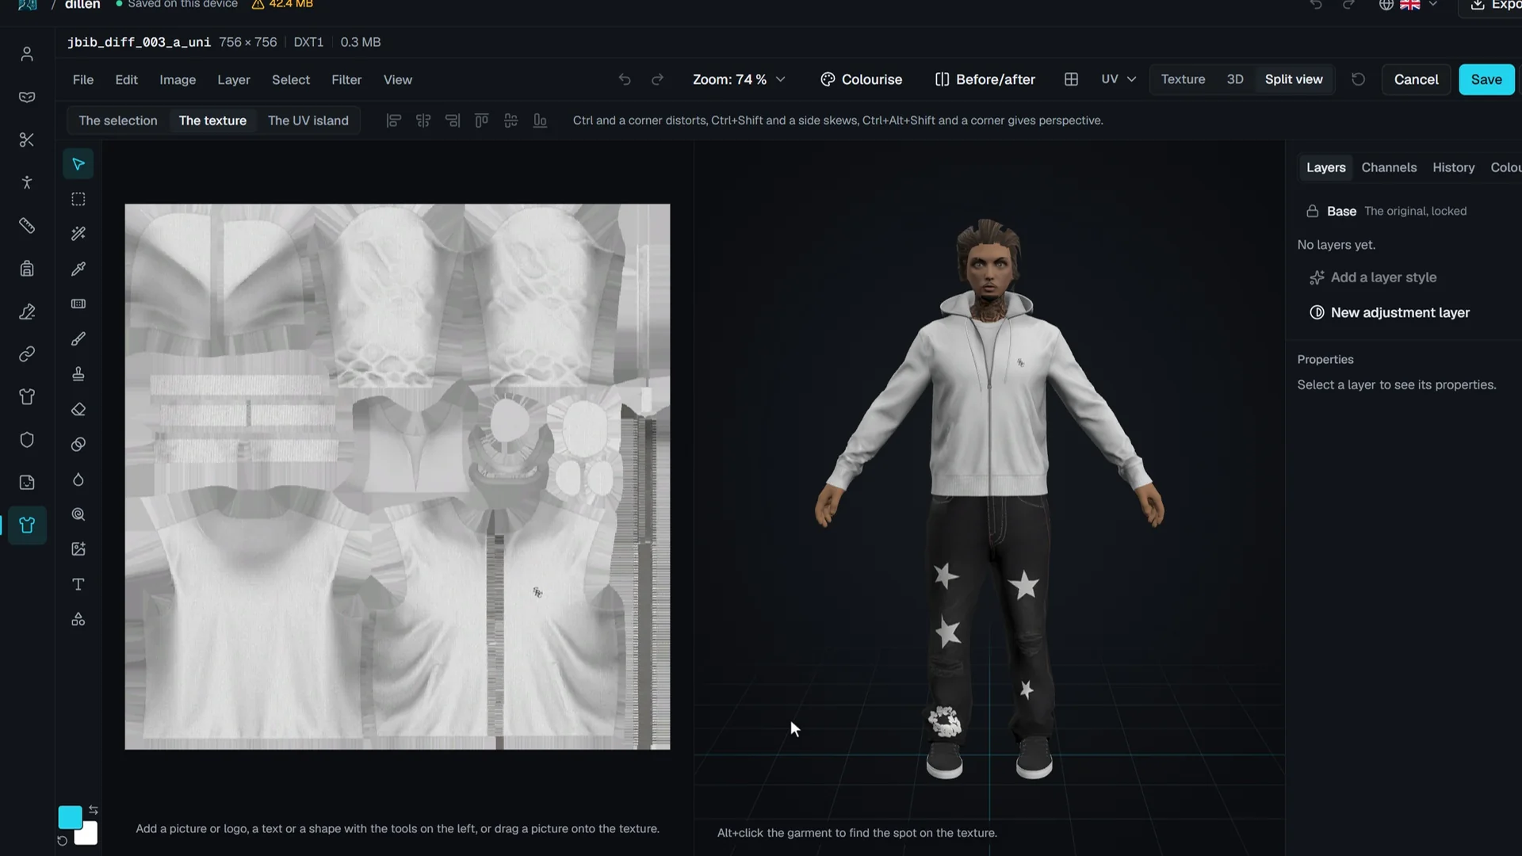Switch to Texture view mode
Screen dimensions: 1522x856
[1183, 79]
